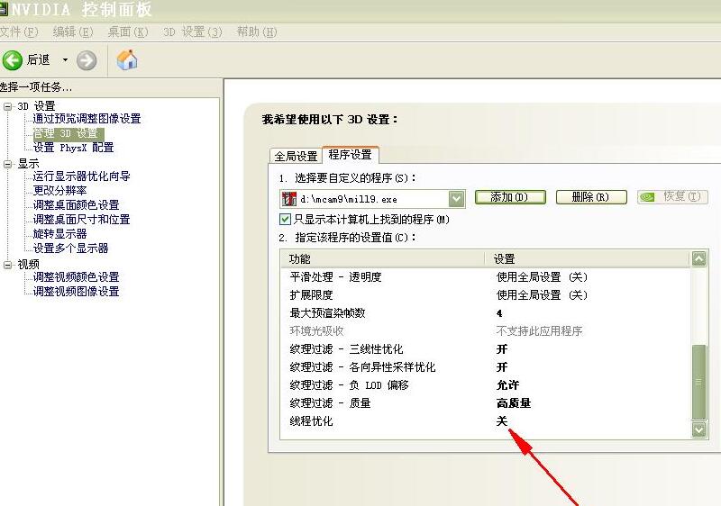Click 开 value for 各向异性采样优化
Image resolution: width=721 pixels, height=506 pixels.
[502, 367]
